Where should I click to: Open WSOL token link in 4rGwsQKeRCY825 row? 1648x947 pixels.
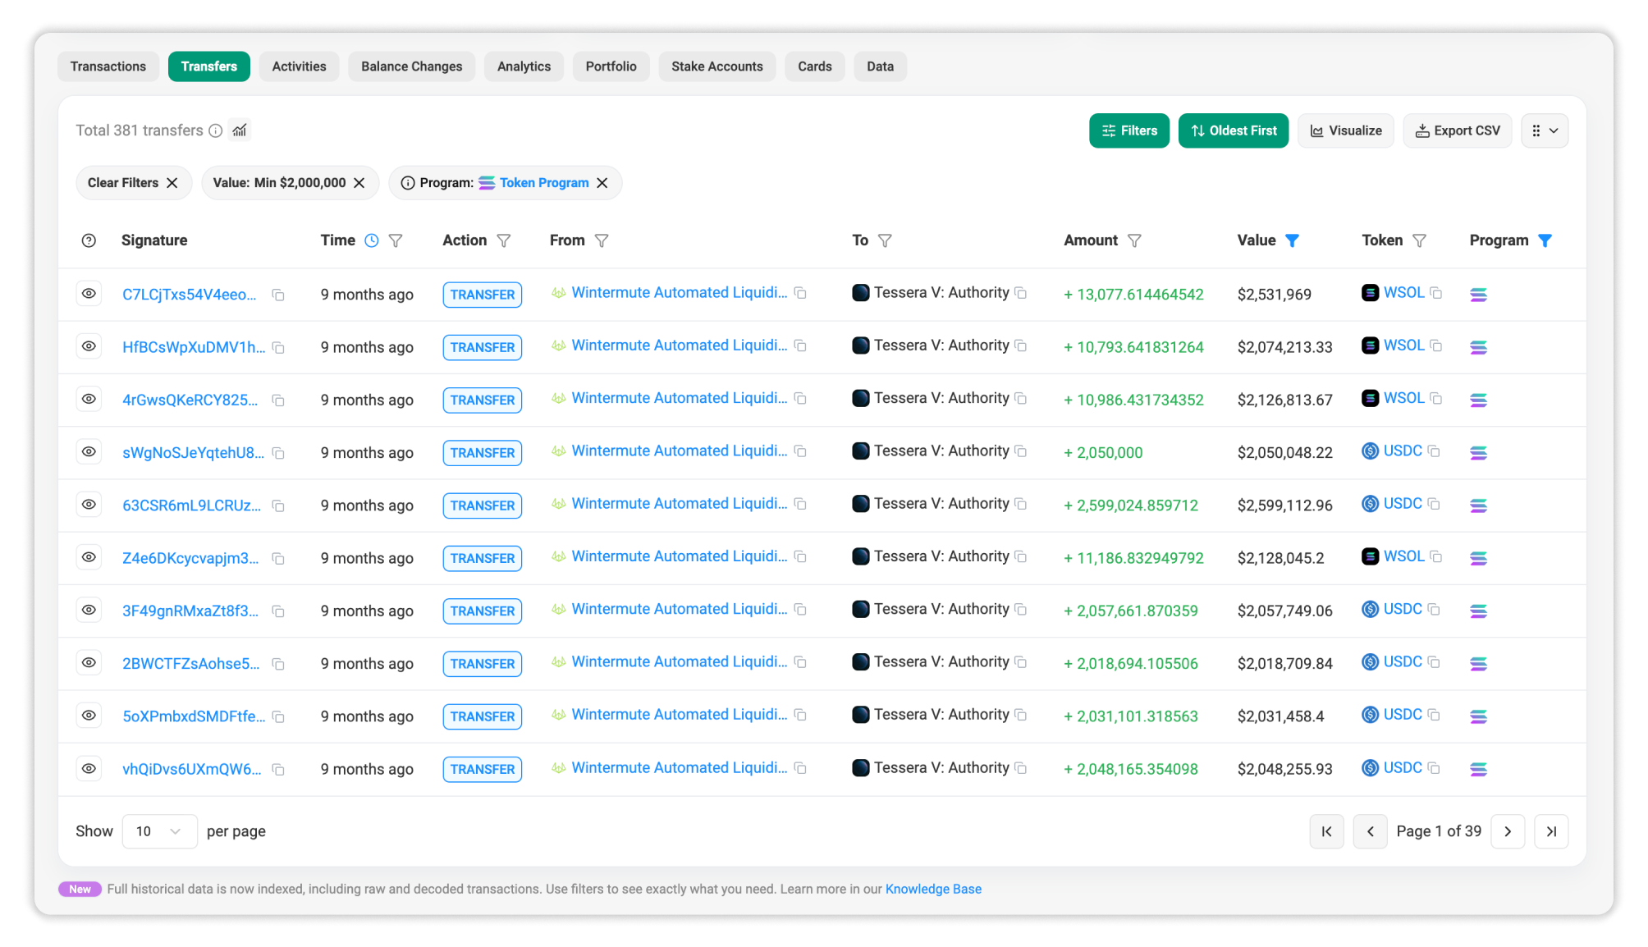[x=1403, y=398]
